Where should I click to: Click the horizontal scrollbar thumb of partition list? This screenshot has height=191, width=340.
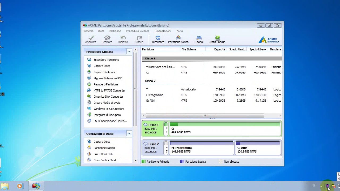(x=205, y=115)
